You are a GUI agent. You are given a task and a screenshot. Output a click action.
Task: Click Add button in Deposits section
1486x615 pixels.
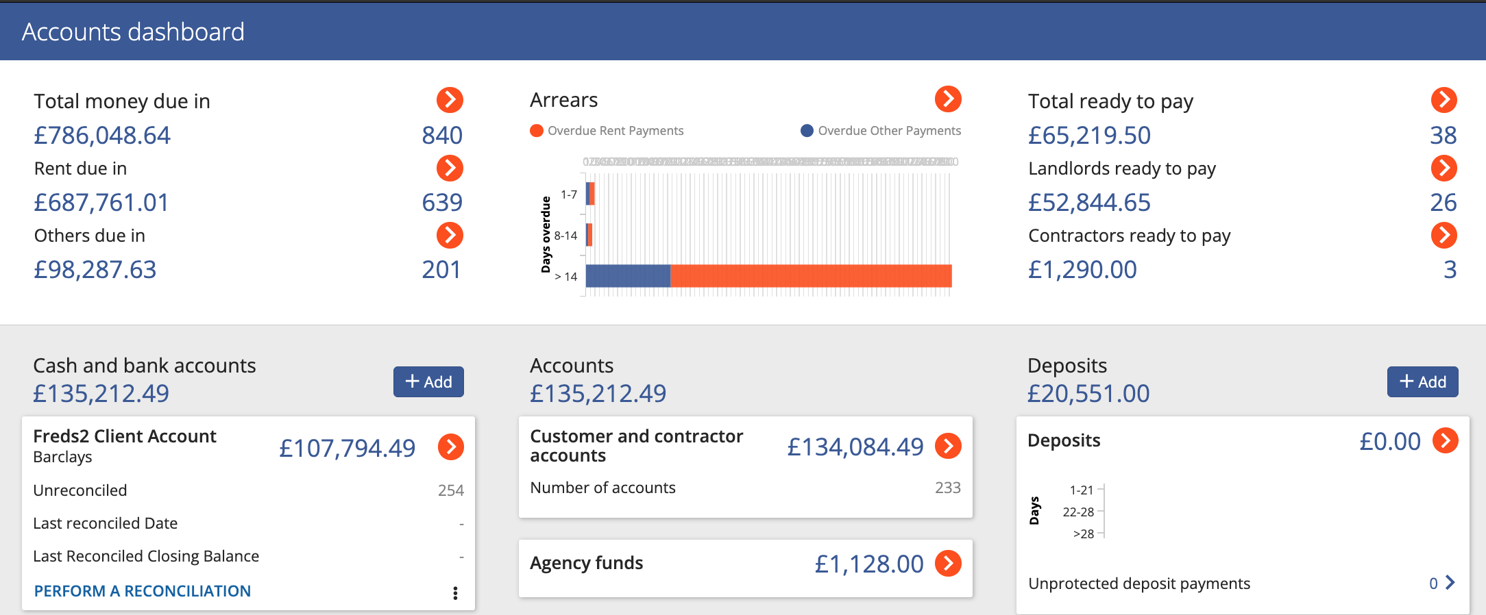[1422, 381]
